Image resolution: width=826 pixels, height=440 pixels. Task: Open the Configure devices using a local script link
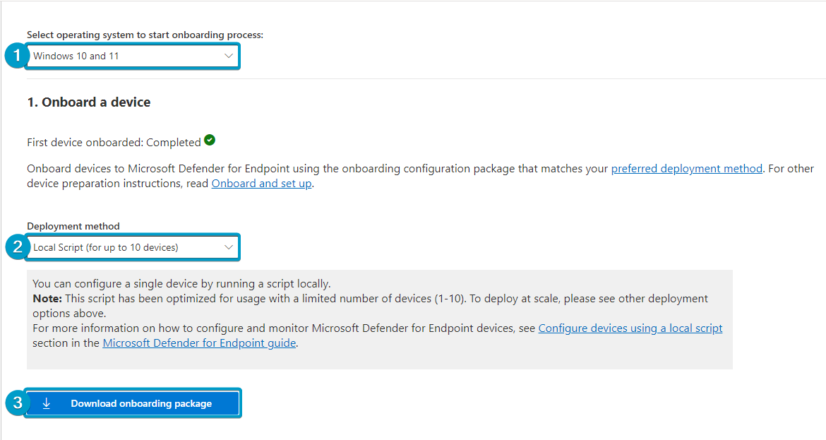(630, 328)
